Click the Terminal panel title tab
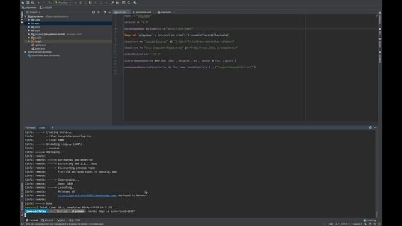402x226 pixels. (30, 127)
